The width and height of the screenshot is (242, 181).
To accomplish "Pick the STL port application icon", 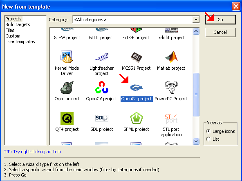I will 171,119.
